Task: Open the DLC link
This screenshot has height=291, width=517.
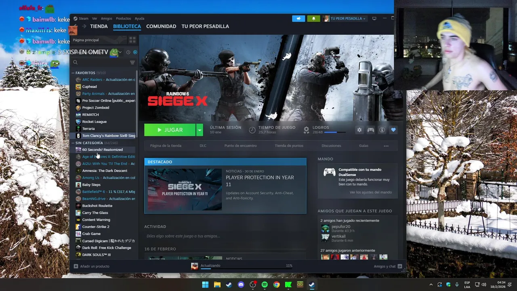Action: [203, 146]
